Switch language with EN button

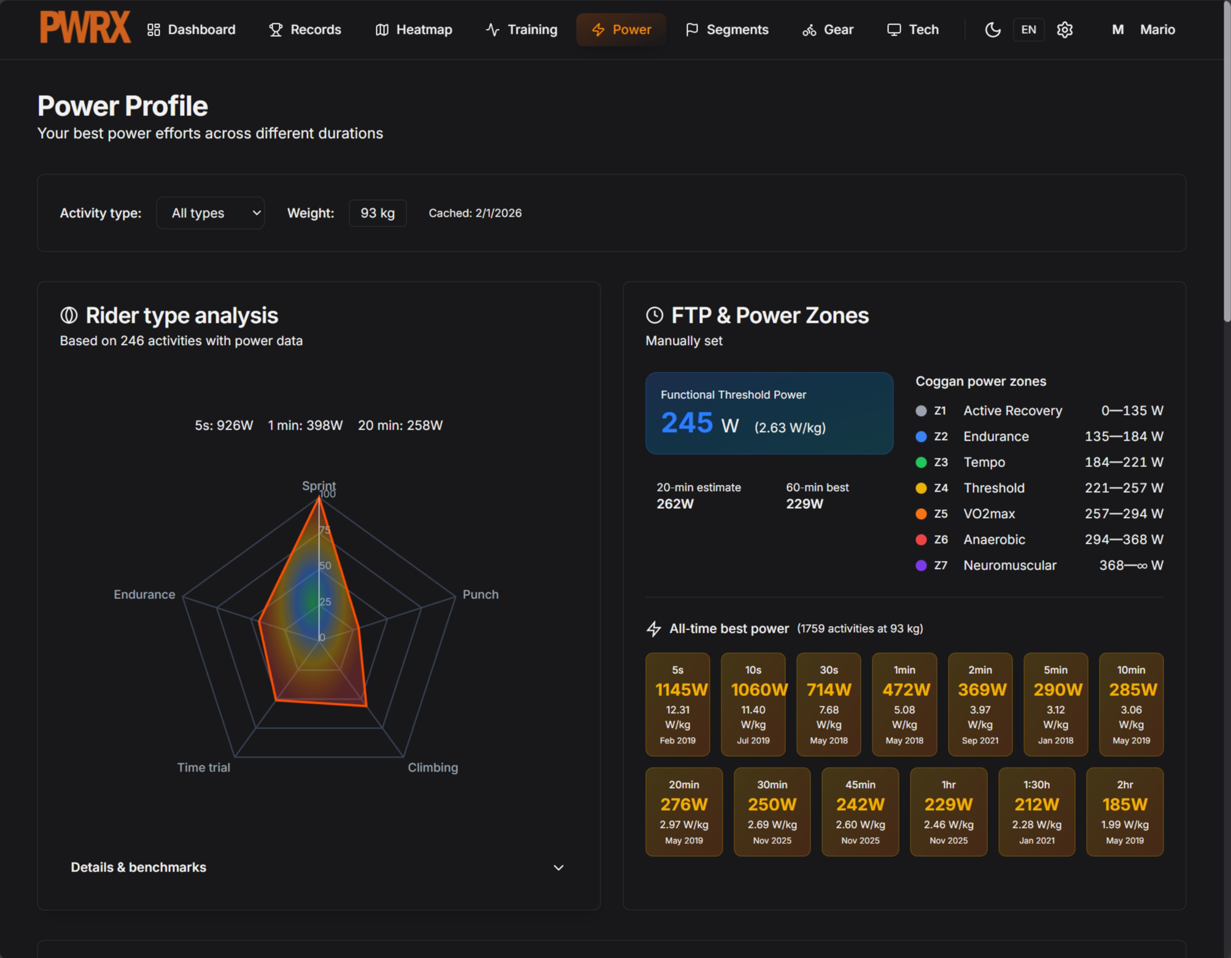pos(1028,29)
